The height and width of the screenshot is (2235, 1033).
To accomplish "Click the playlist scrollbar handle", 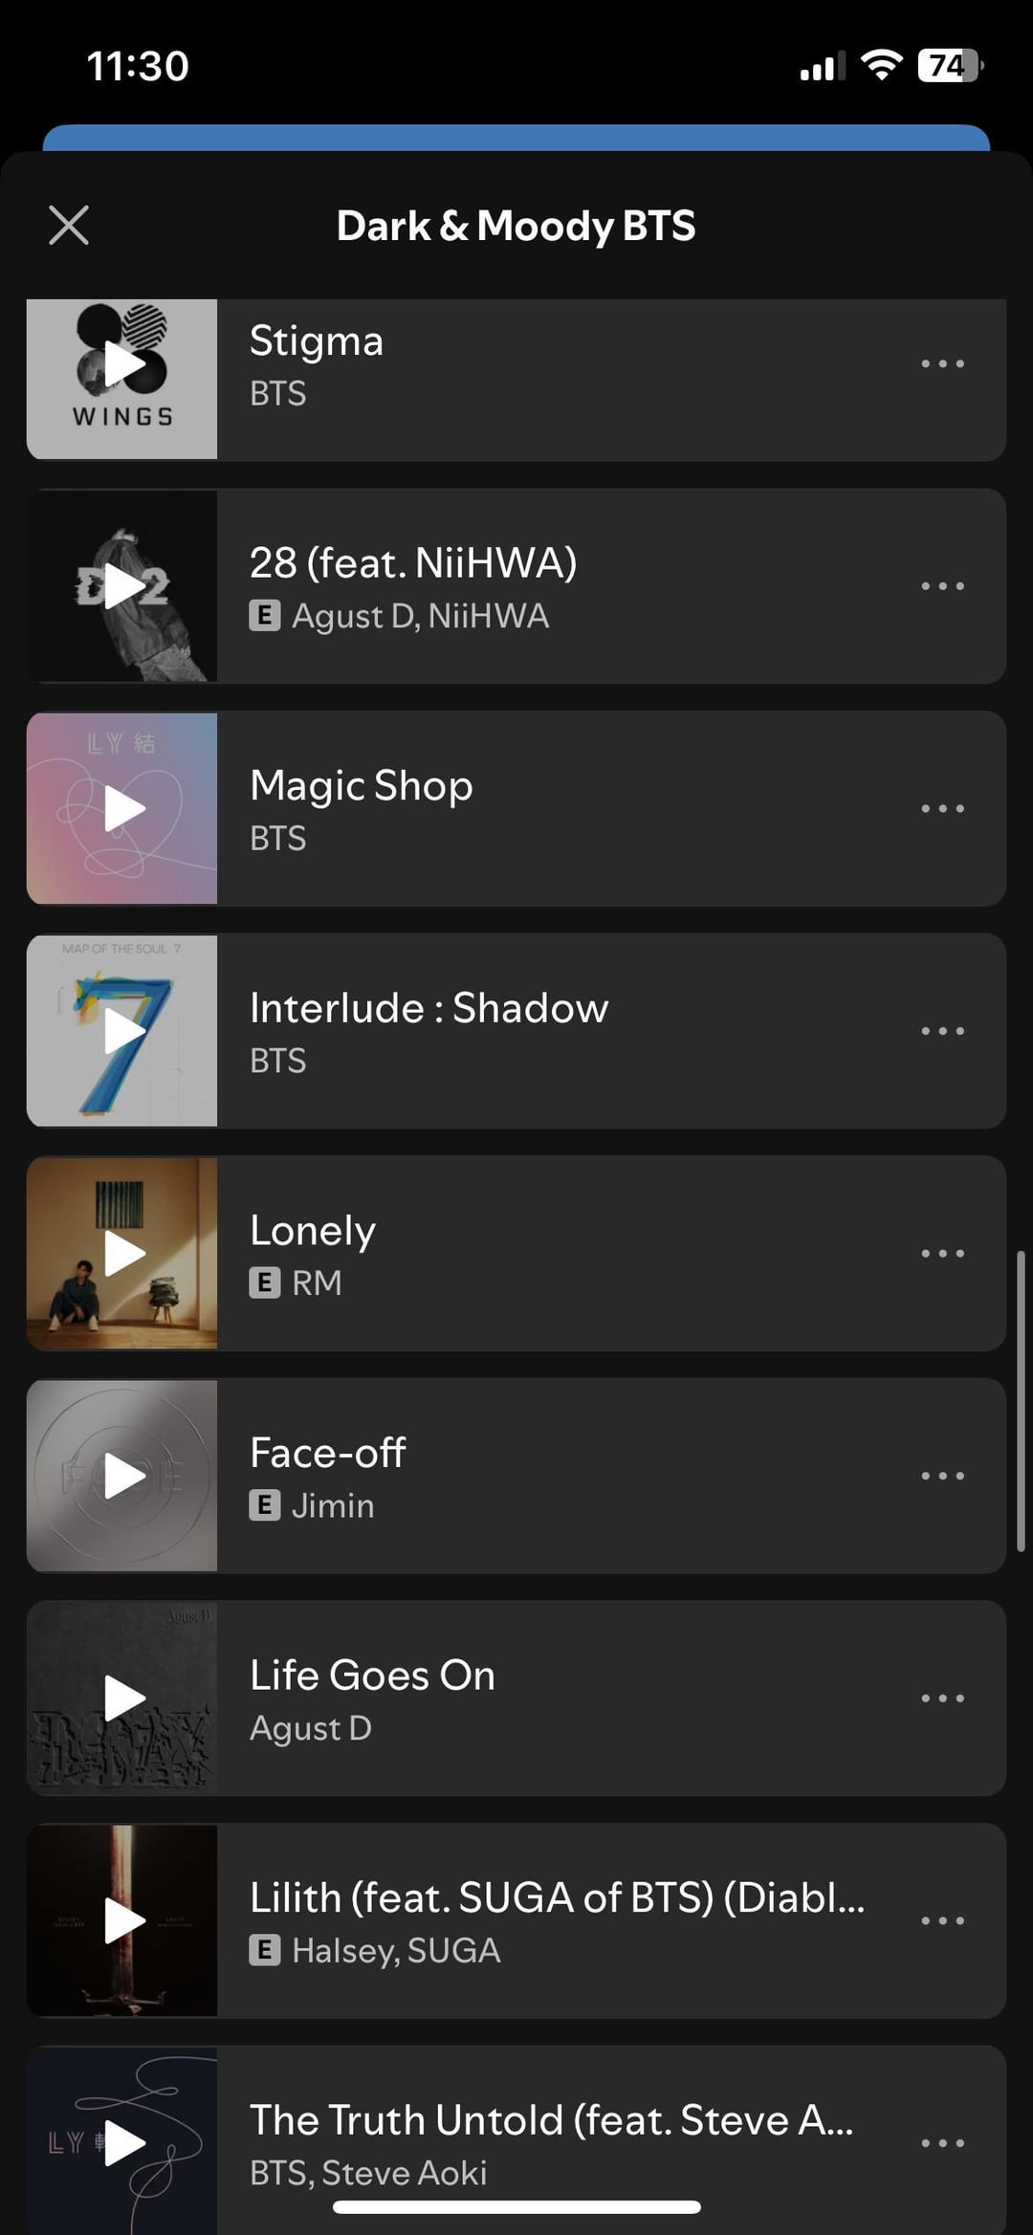I will [x=1021, y=1400].
